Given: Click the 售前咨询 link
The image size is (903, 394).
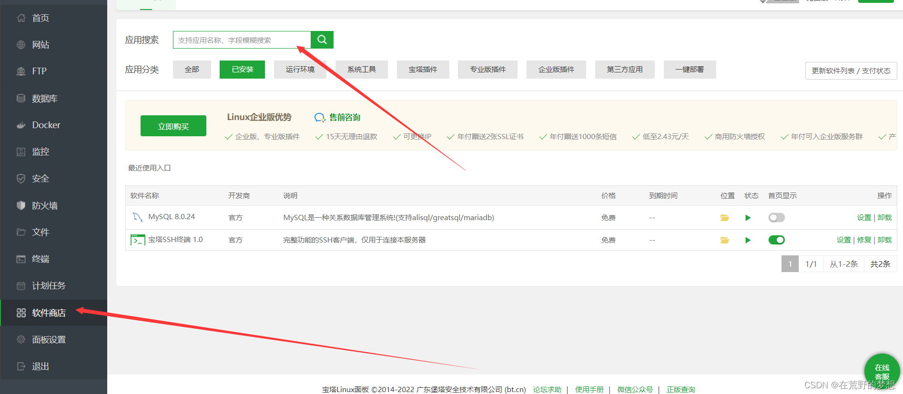Looking at the screenshot, I should (345, 117).
